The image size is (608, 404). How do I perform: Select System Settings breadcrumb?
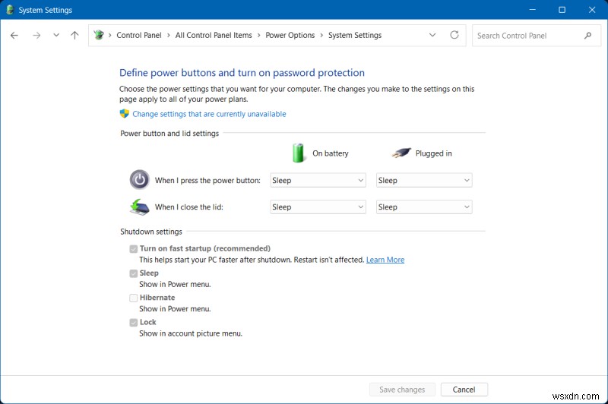click(x=355, y=35)
